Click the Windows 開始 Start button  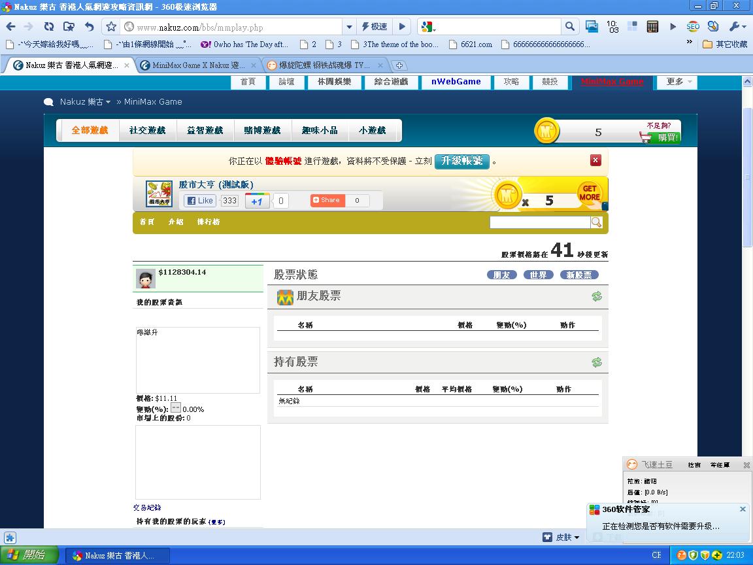pyautogui.click(x=27, y=555)
